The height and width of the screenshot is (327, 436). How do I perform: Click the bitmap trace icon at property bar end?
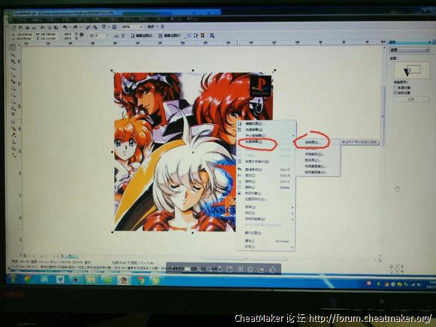coord(212,35)
